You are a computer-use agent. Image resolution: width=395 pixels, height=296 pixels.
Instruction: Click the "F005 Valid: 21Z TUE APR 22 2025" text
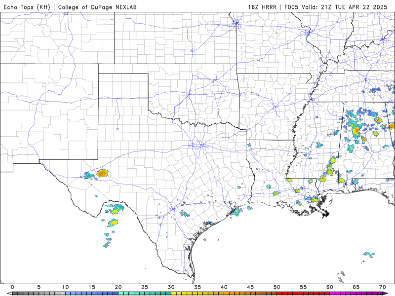tap(336, 7)
